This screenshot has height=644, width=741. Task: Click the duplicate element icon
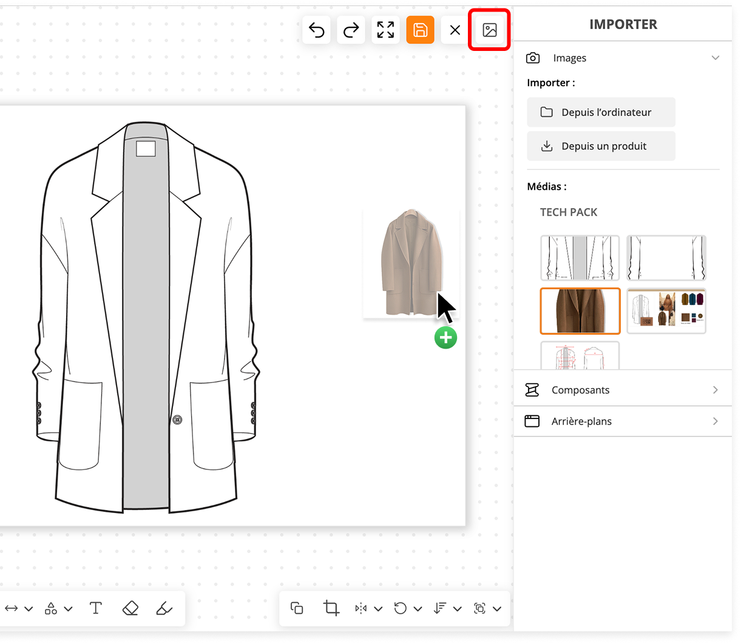pos(297,608)
